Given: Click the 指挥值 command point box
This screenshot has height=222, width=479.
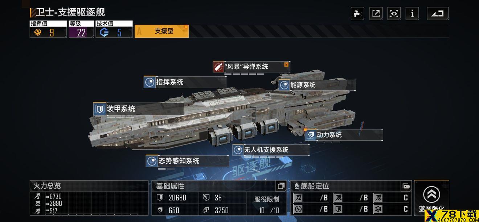Looking at the screenshot, I should [x=48, y=29].
